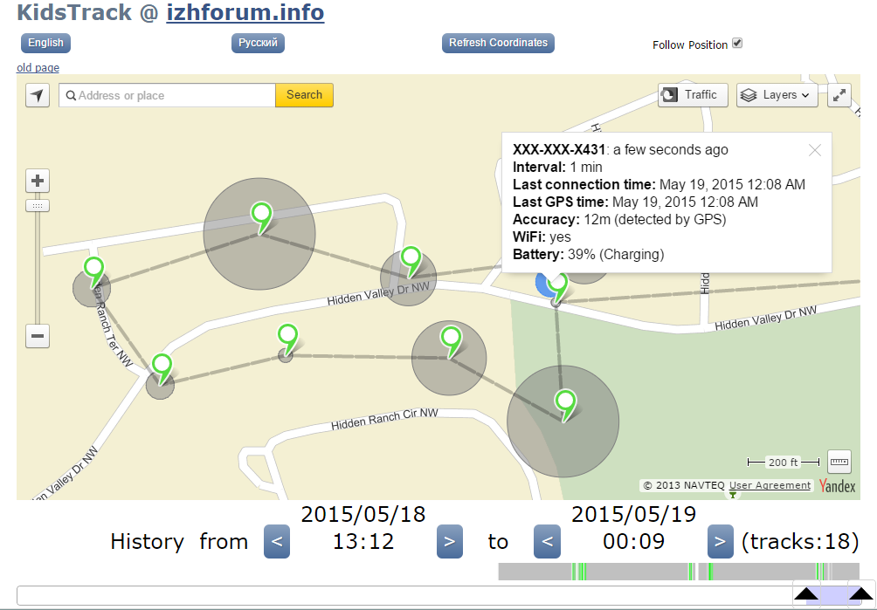
Task: Click the geolocation arrow icon on map
Action: click(x=38, y=95)
